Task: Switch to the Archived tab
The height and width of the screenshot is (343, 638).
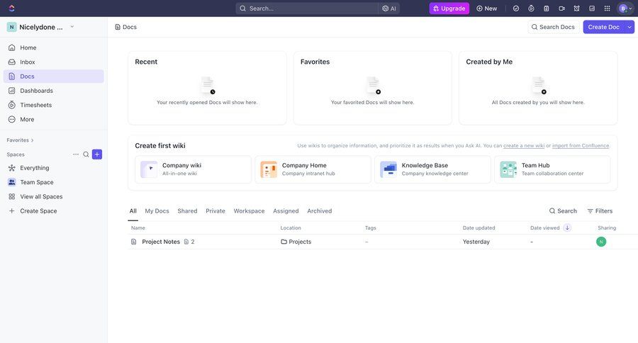Action: (x=320, y=210)
